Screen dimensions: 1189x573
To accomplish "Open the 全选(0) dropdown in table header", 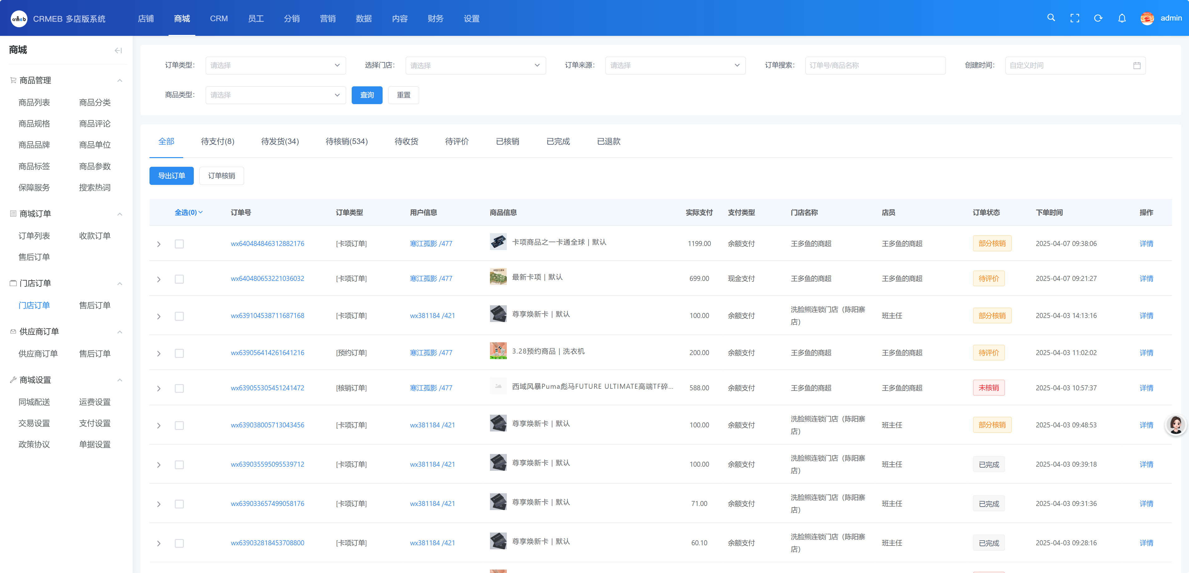I will (x=188, y=213).
